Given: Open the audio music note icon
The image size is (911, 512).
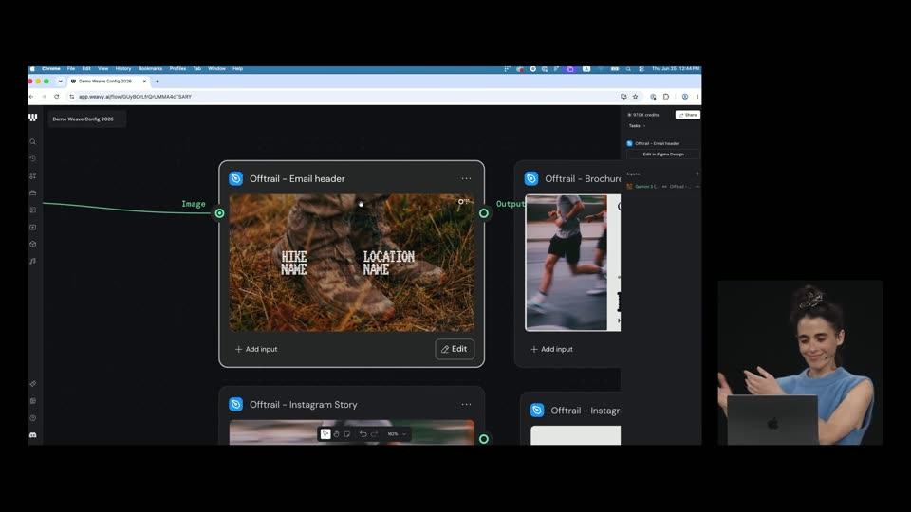Looking at the screenshot, I should 33,262.
